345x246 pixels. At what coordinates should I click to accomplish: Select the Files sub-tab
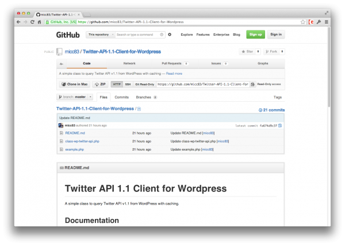[103, 97]
